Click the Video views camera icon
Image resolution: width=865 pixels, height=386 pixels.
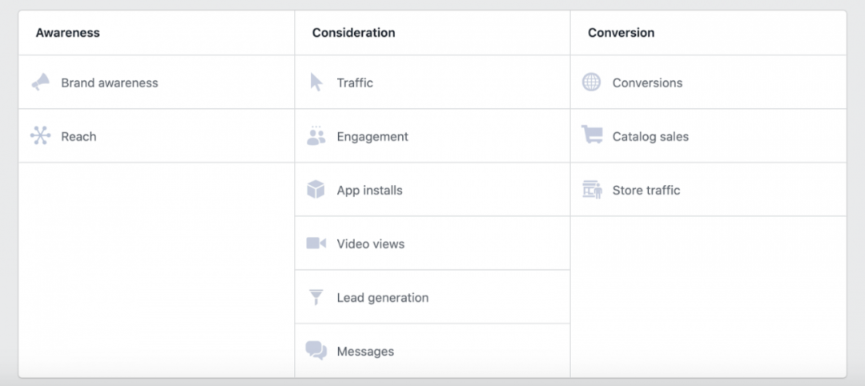316,243
